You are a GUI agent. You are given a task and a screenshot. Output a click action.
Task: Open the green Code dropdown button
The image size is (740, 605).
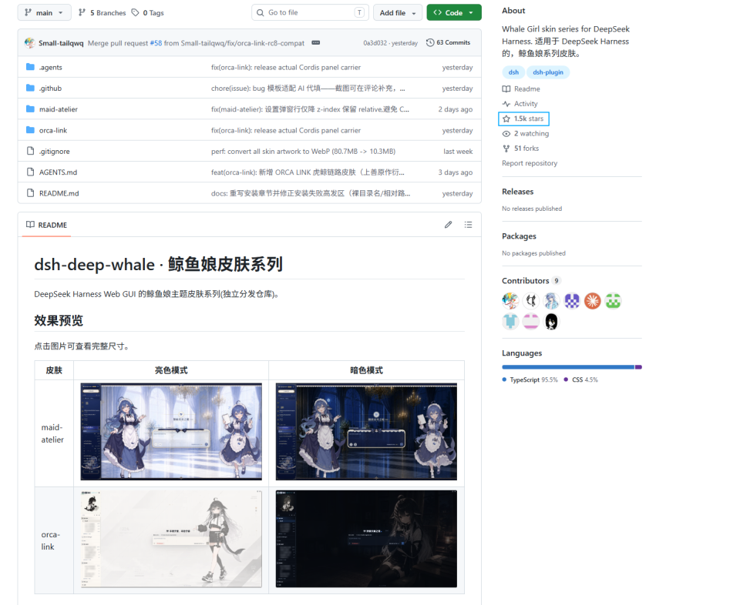453,13
